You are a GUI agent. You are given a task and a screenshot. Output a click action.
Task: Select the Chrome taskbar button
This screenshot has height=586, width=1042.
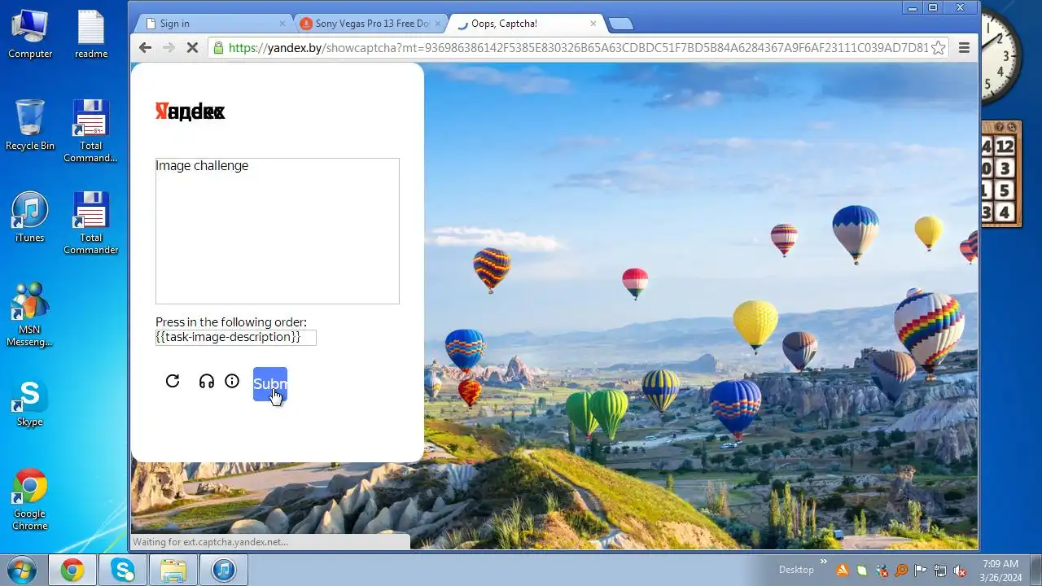[72, 570]
